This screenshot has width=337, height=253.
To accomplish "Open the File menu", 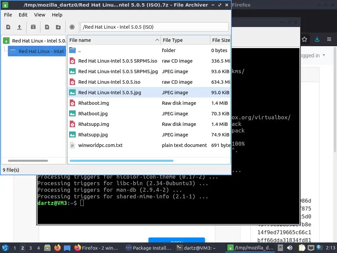I will click(x=8, y=15).
